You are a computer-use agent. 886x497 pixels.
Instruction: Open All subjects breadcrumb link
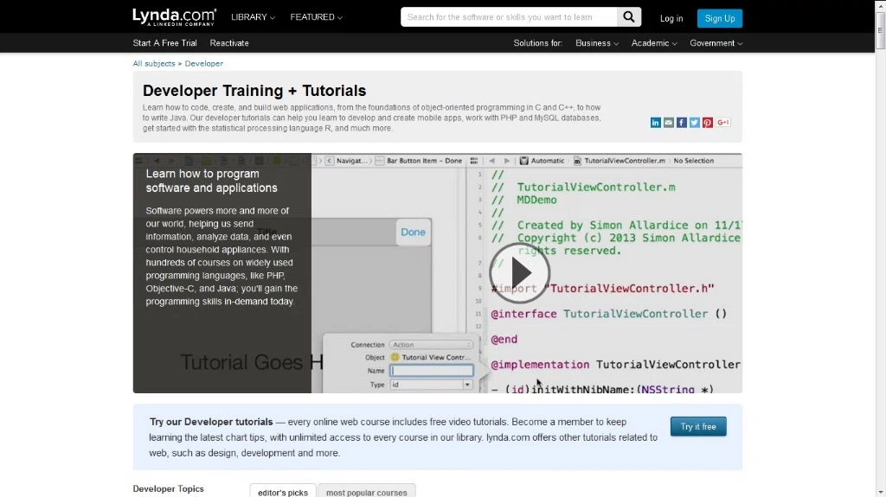[x=154, y=63]
